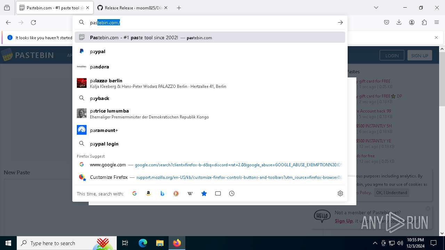
Task: Select the Pastebin.com autocomplete suggestion
Action: click(x=210, y=37)
